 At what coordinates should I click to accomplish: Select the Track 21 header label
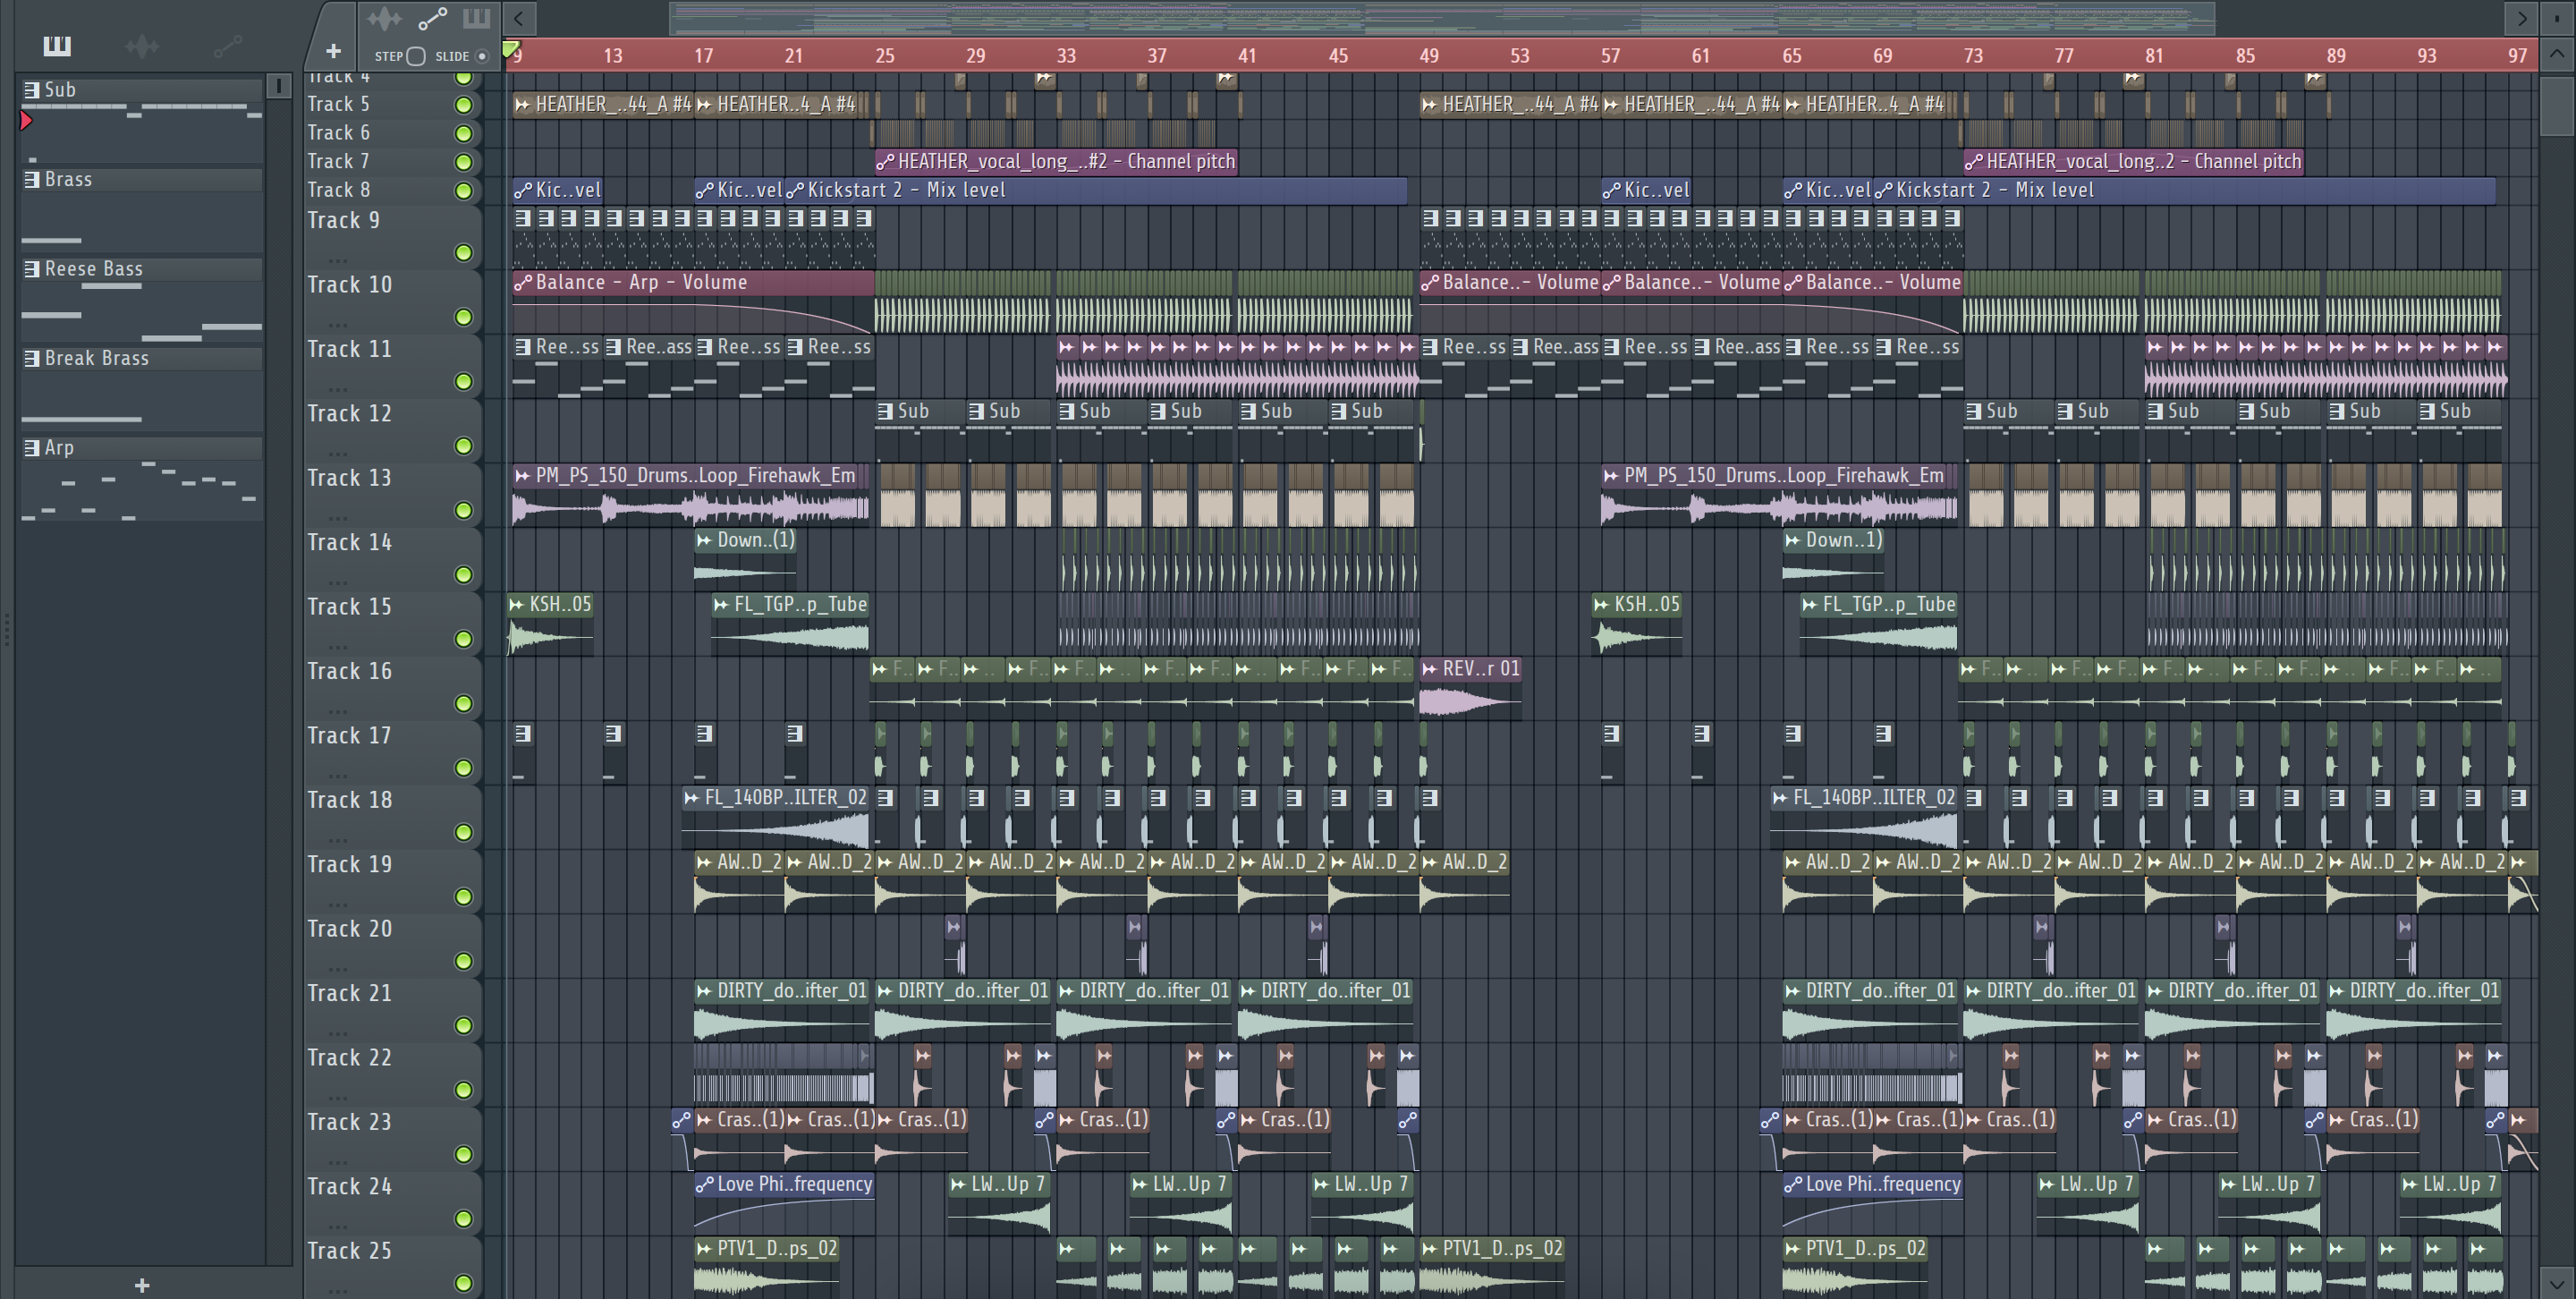point(350,993)
